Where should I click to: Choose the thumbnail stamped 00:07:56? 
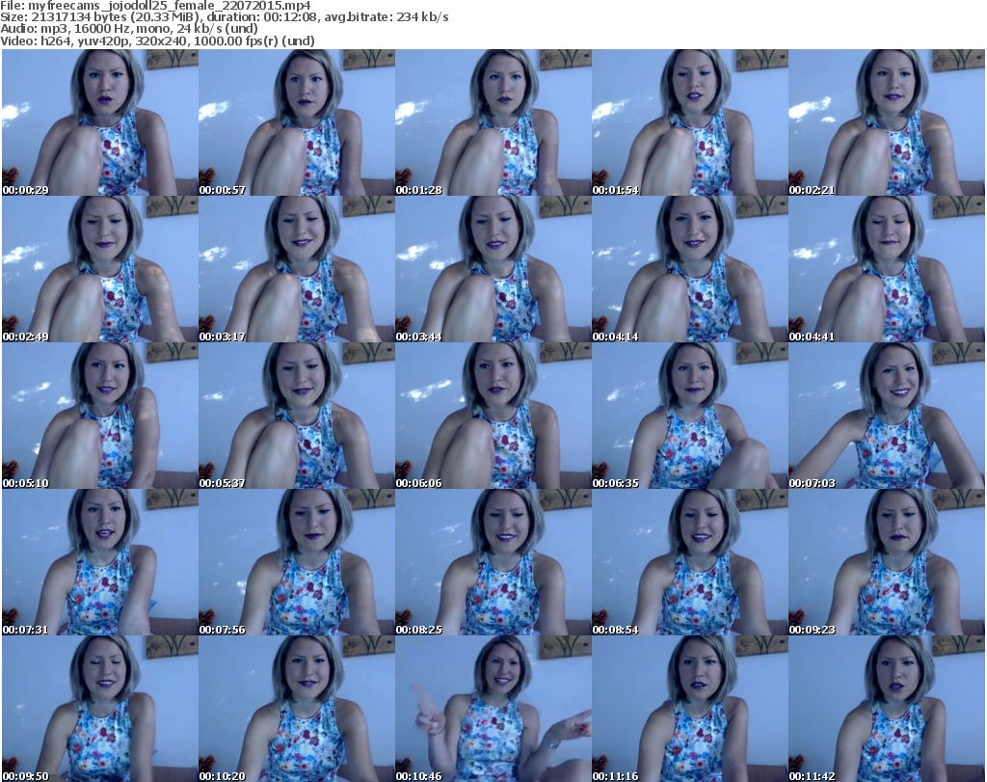click(297, 562)
